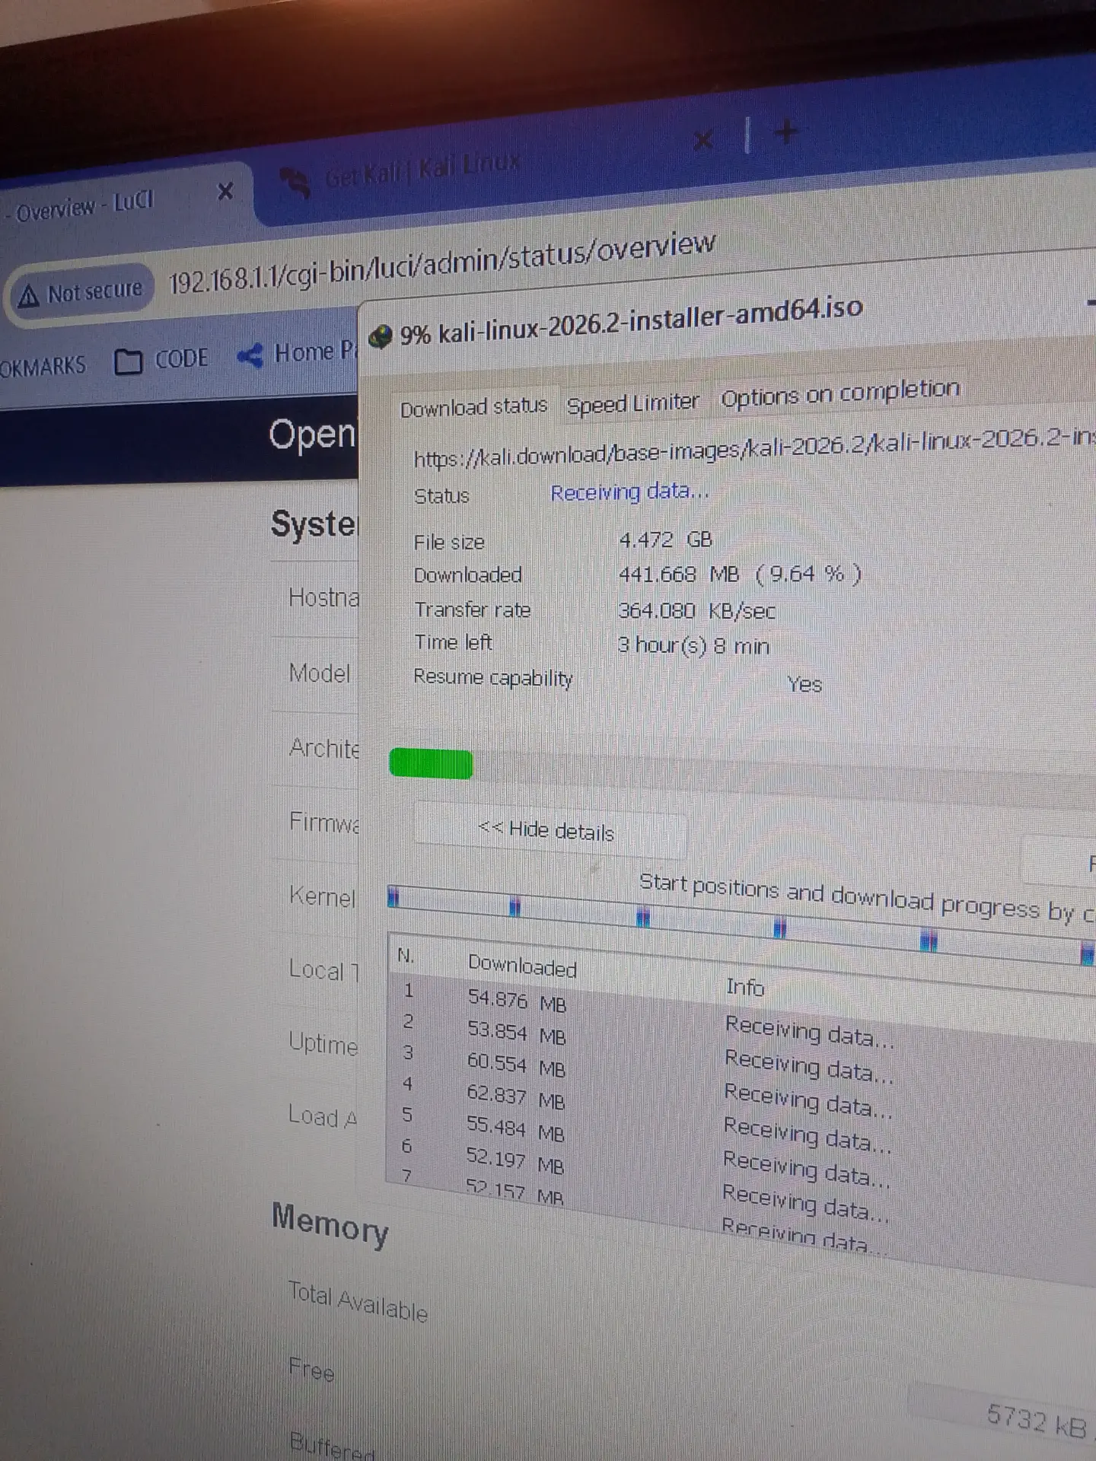
Task: Click the time left value 3 hour(s) 8 min
Action: pyautogui.click(x=693, y=646)
